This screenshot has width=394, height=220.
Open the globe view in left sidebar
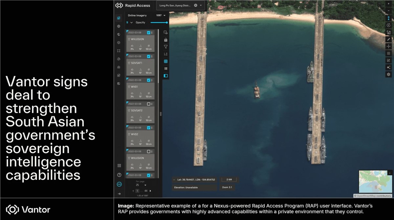point(119,26)
